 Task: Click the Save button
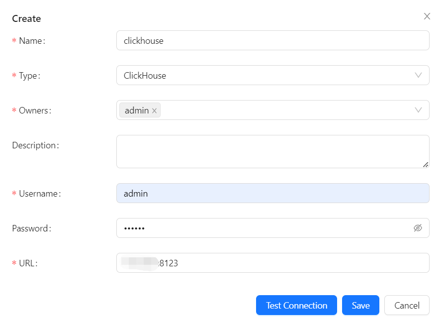click(360, 305)
